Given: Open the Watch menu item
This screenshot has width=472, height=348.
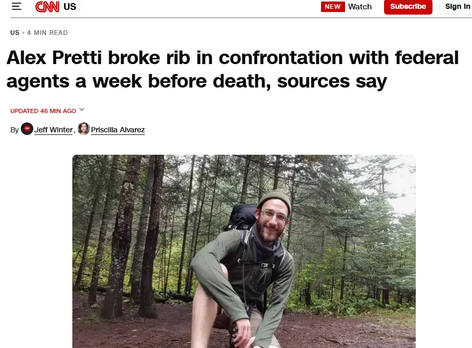Looking at the screenshot, I should 360,7.
